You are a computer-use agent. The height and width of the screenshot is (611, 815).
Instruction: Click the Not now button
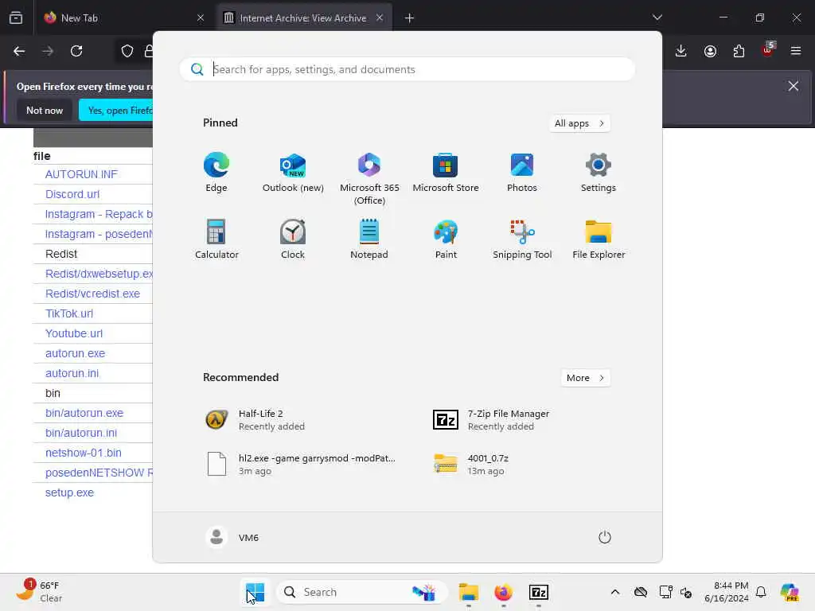45,110
